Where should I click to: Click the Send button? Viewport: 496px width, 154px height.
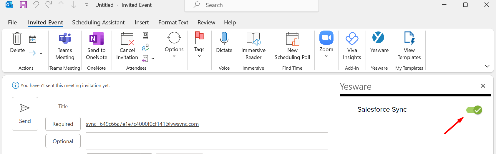tap(25, 113)
